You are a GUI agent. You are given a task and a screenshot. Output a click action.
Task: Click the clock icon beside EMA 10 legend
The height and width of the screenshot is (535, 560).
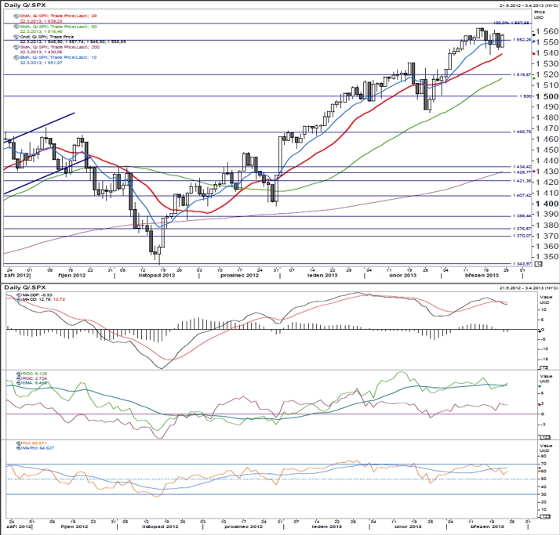pos(16,57)
